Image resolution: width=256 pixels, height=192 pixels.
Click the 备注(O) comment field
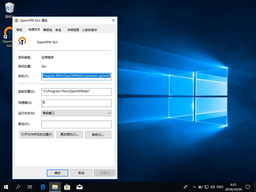tap(77, 125)
